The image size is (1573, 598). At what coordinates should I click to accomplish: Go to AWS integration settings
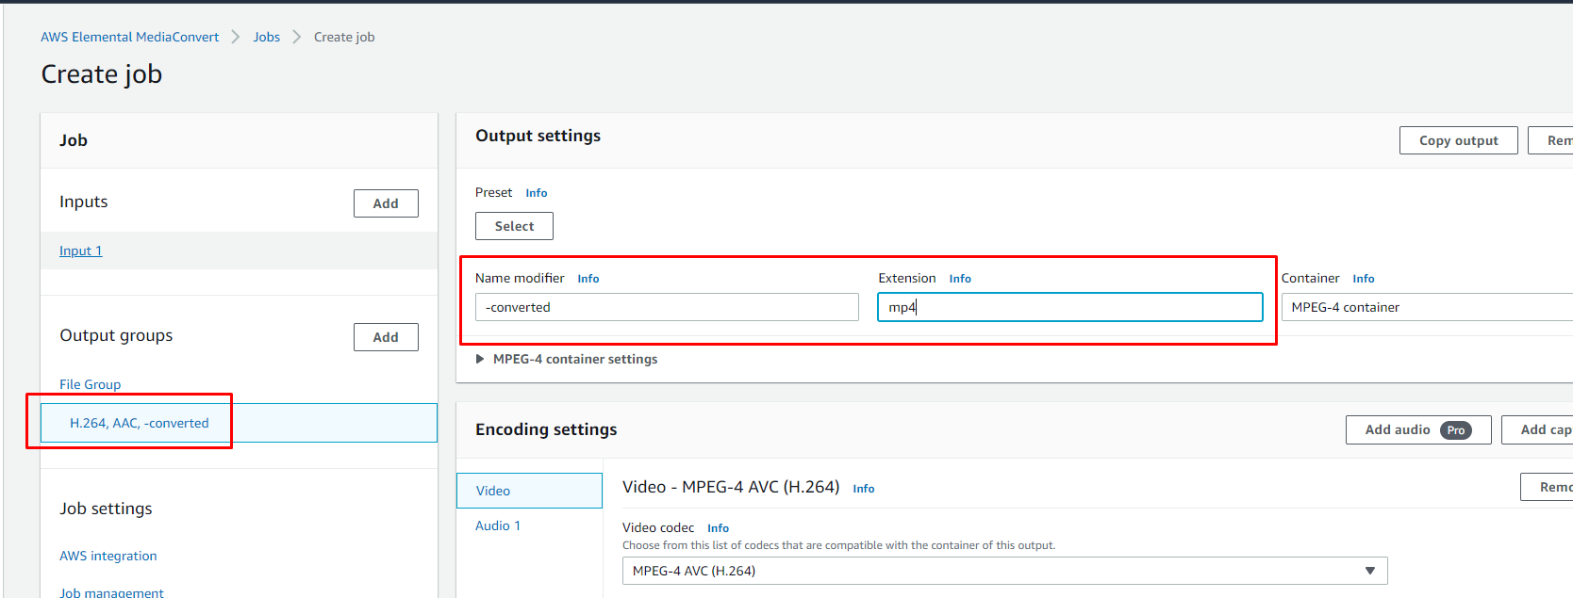(108, 556)
